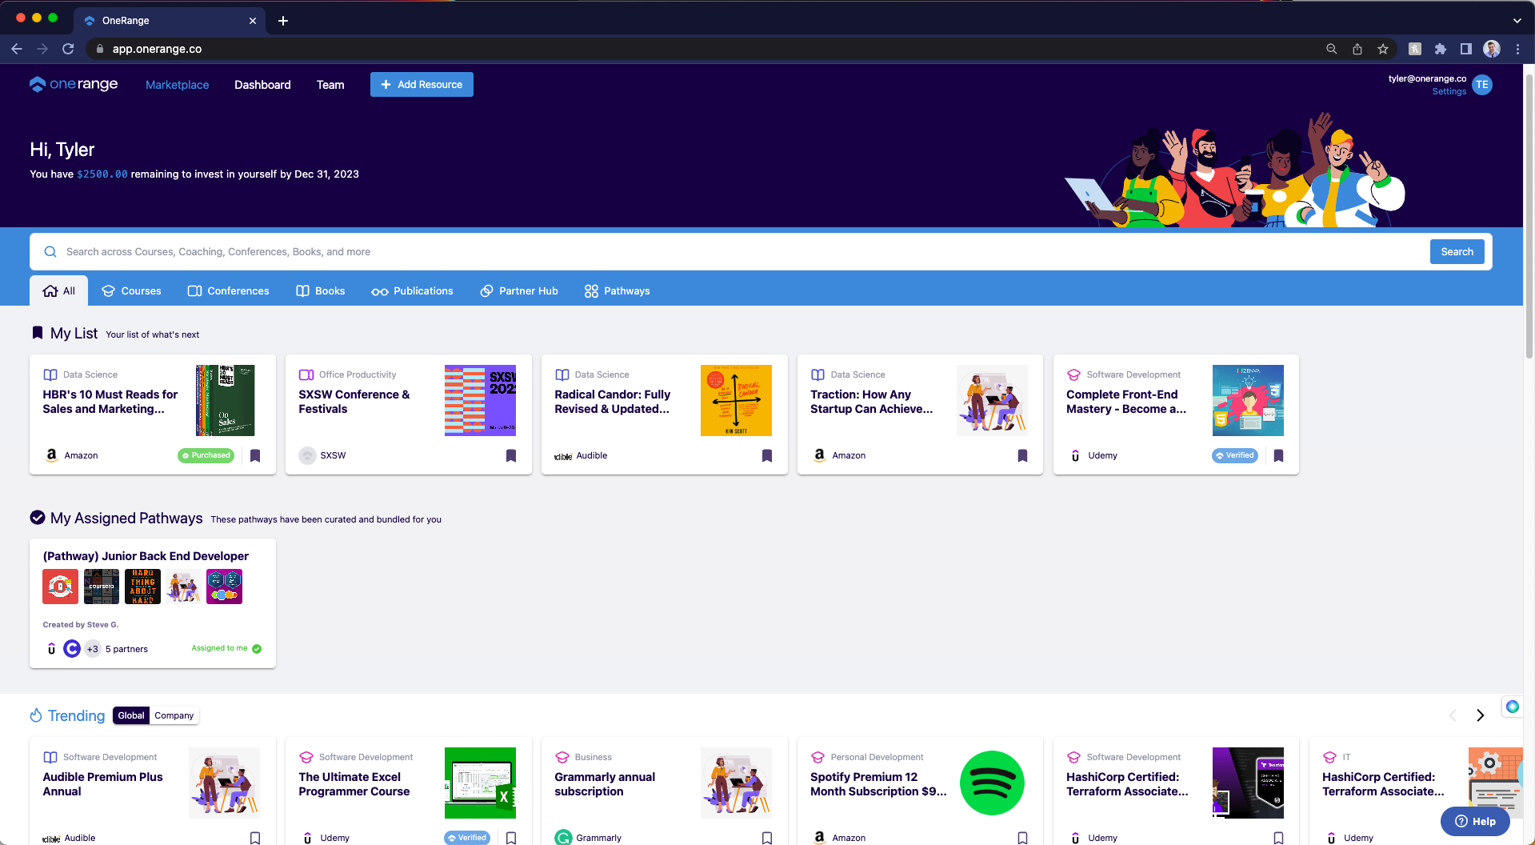Select the Conferences tab
This screenshot has width=1535, height=845.
(229, 291)
